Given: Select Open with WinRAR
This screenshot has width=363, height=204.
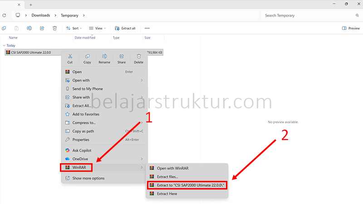Looking at the screenshot, I should pyautogui.click(x=187, y=168).
